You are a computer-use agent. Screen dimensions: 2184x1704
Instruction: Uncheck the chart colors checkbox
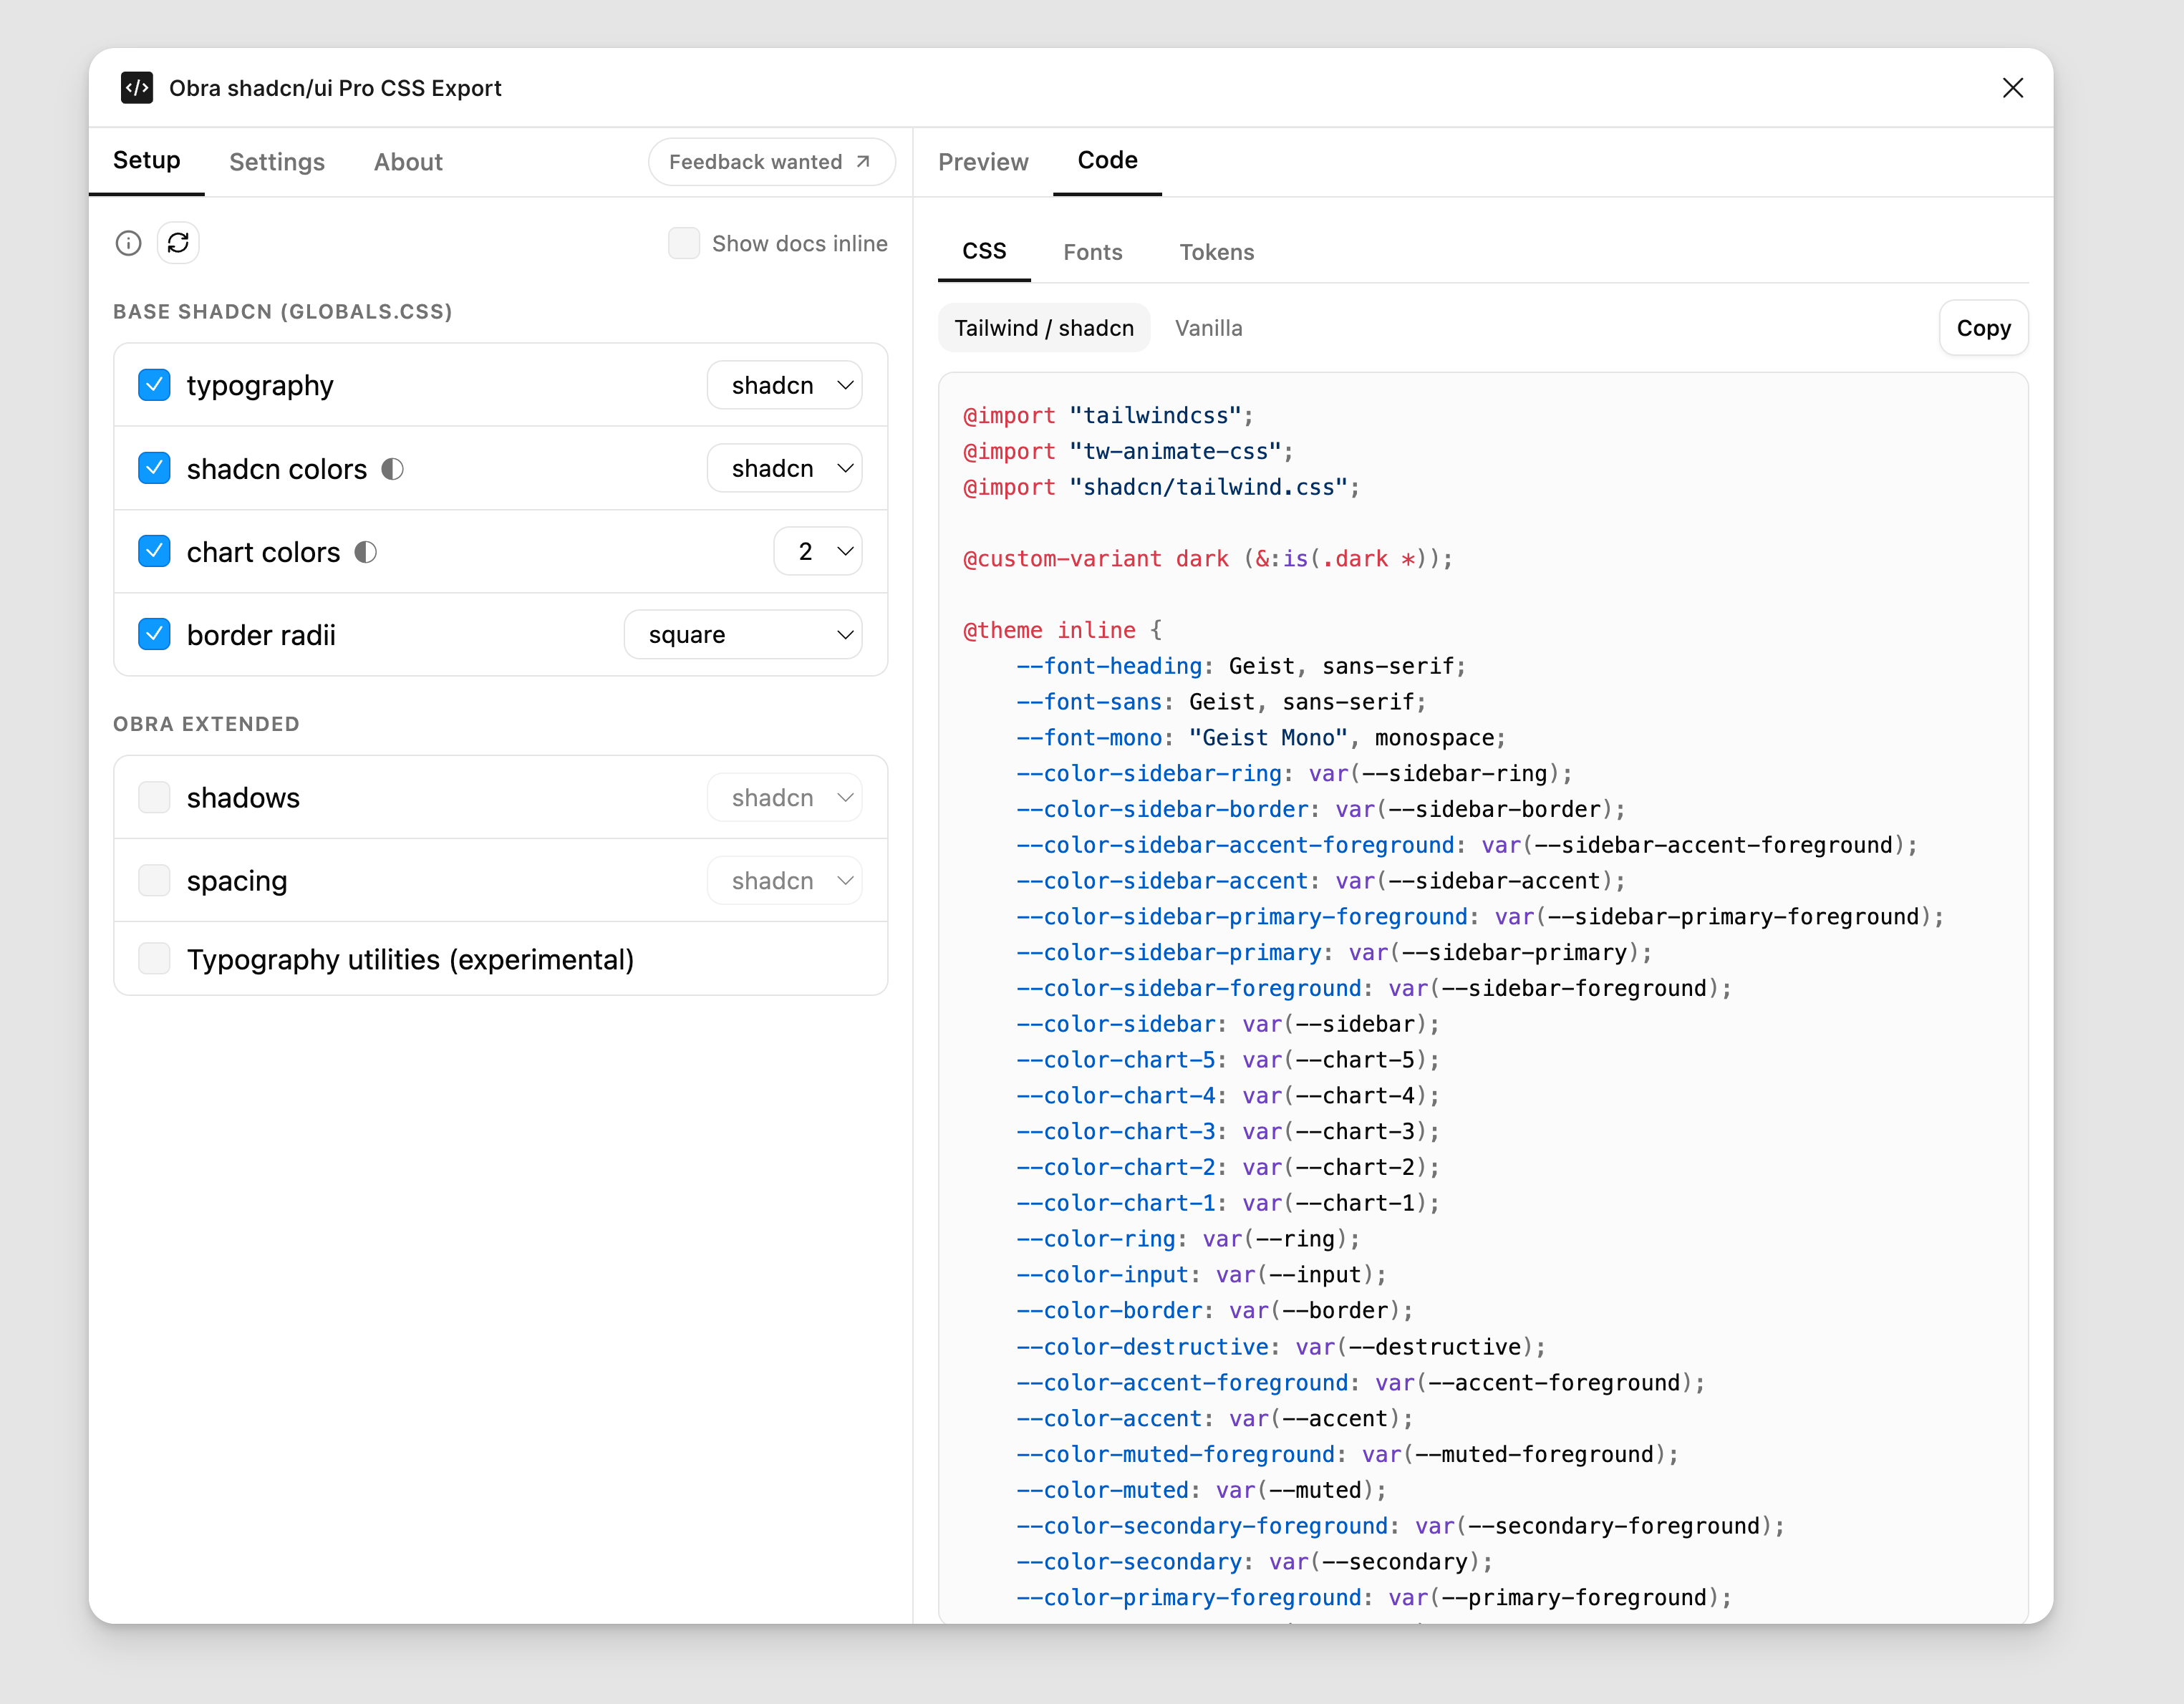coord(154,551)
